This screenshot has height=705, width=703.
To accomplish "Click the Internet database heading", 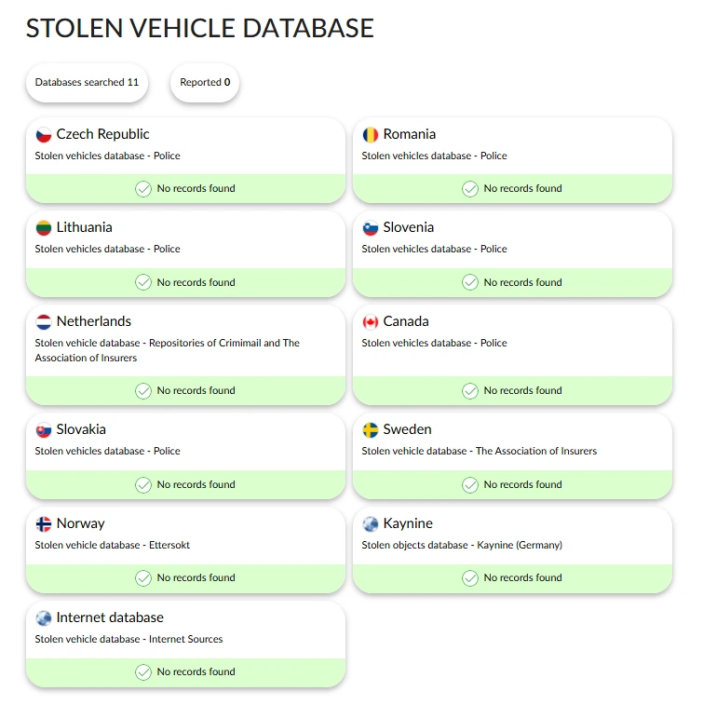I will [x=110, y=617].
